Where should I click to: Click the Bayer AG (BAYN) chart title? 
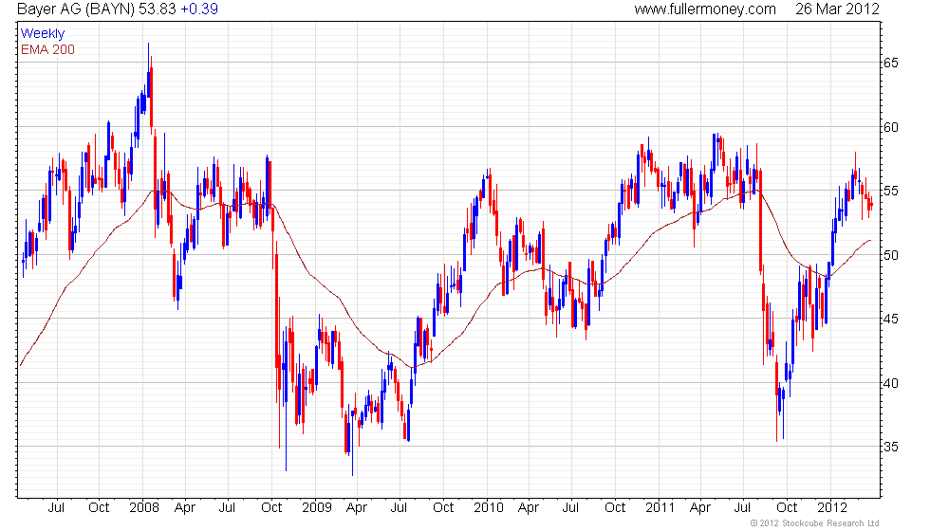click(76, 9)
